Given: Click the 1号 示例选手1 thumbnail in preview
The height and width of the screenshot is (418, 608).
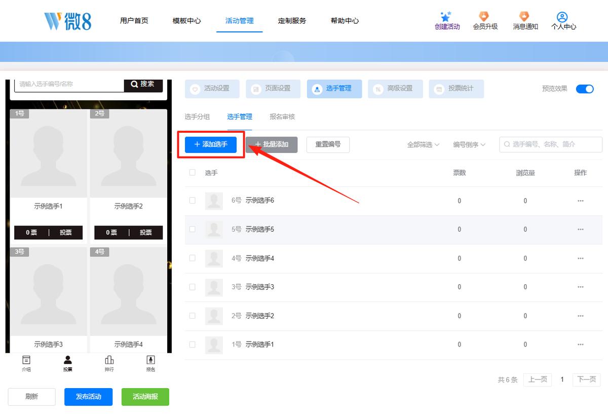Looking at the screenshot, I should (x=48, y=153).
